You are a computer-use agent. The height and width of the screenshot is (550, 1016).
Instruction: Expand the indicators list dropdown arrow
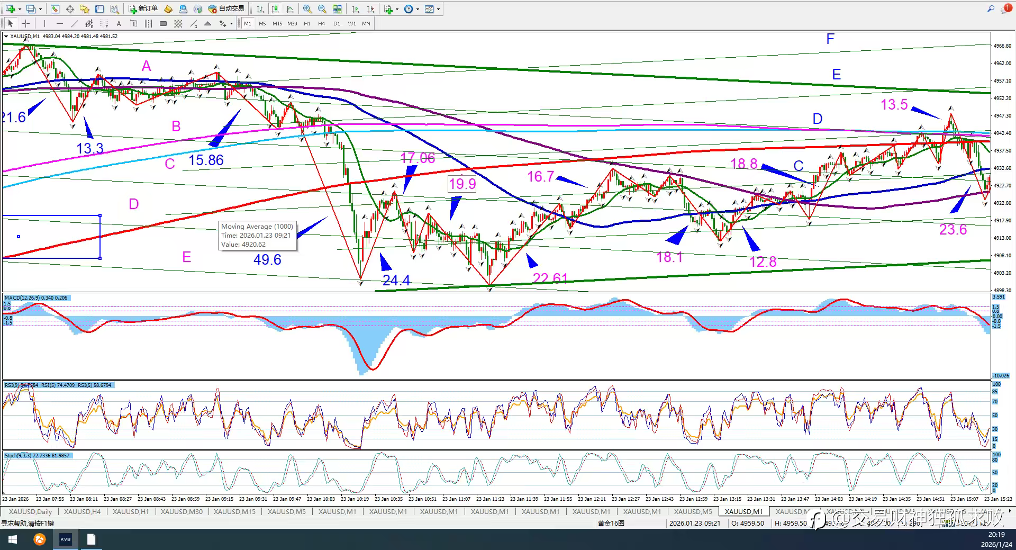click(396, 9)
